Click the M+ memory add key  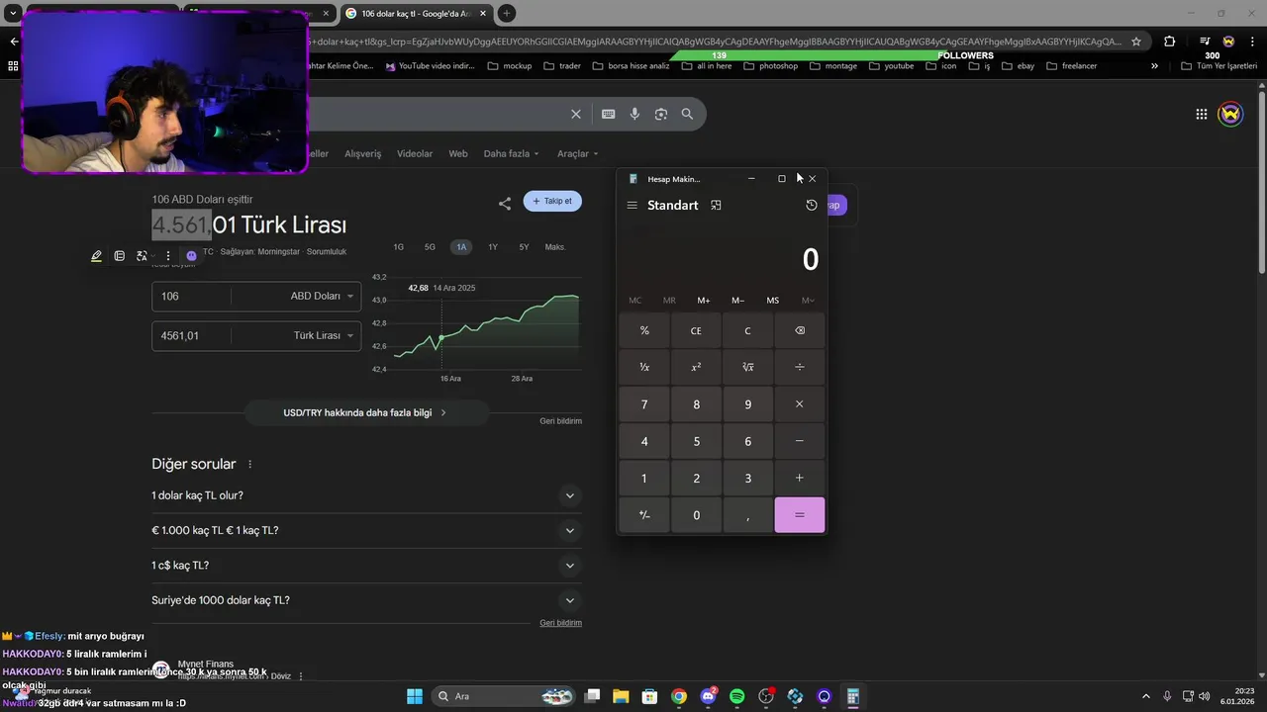point(704,301)
